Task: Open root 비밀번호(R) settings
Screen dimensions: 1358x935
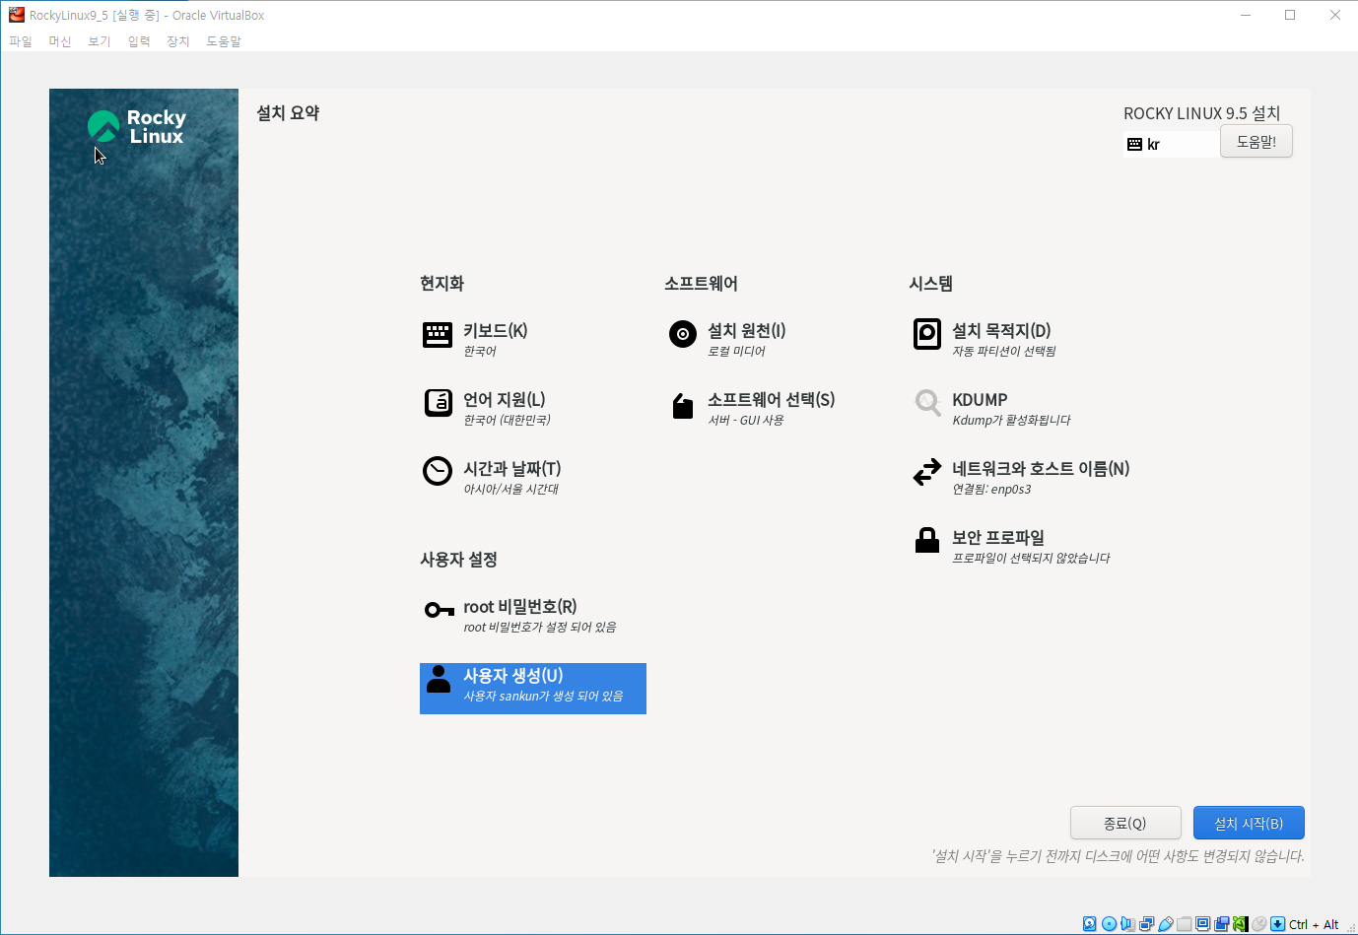Action: (520, 606)
